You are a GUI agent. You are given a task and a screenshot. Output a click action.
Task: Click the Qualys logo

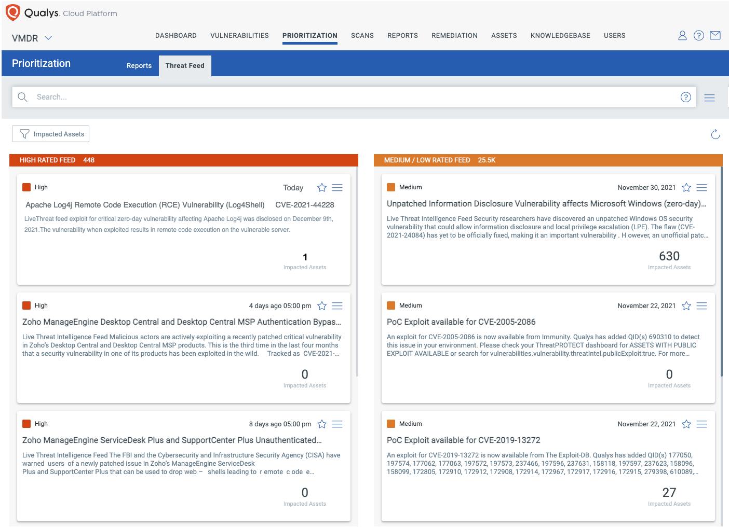point(14,11)
